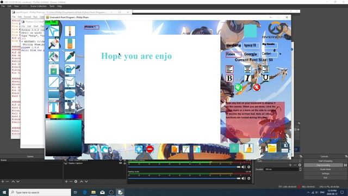Open Task View on taskbar
The image size is (348, 196).
click(x=76, y=192)
